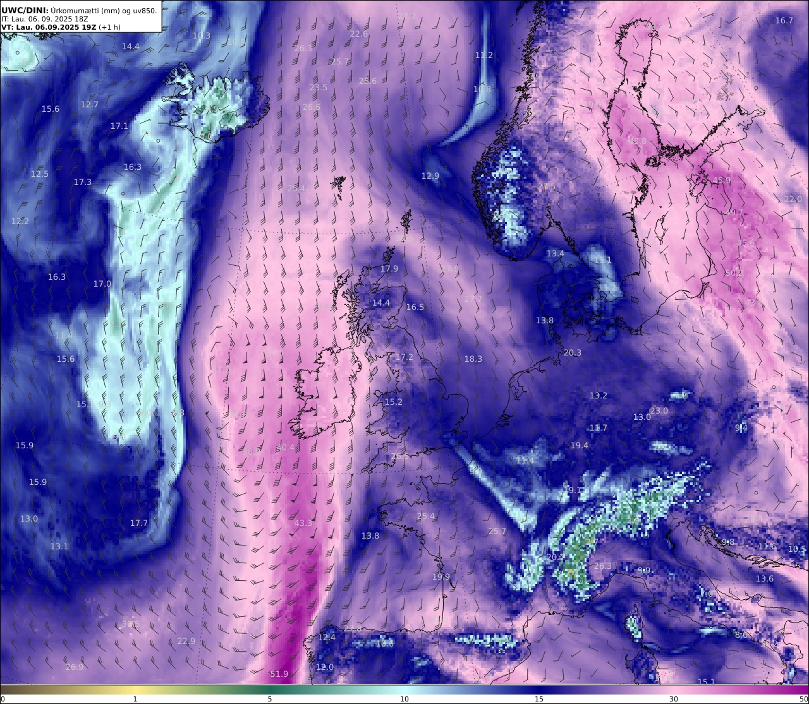
Task: Select the 18.3 value over the North Sea
Action: coord(473,359)
